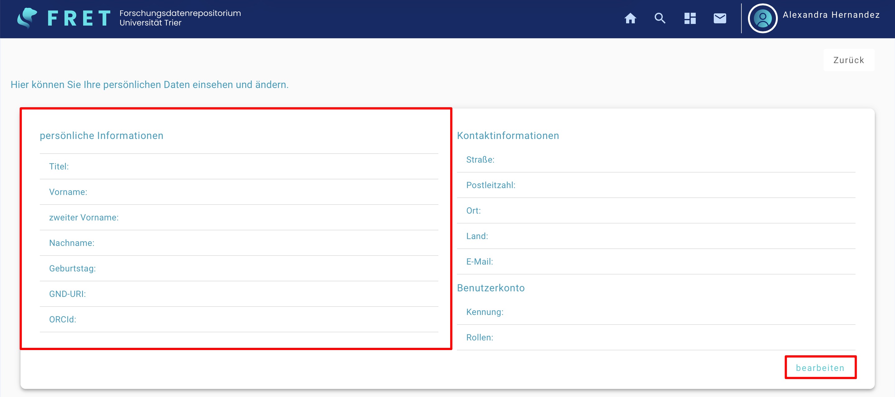Select the Vorname: row
The image size is (895, 397).
coord(239,192)
